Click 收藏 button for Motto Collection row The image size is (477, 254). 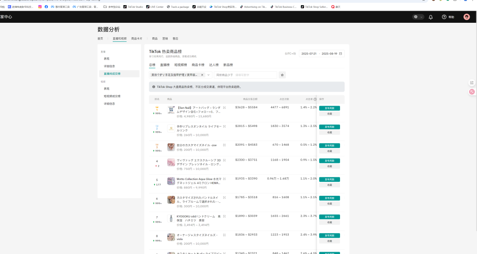(329, 185)
